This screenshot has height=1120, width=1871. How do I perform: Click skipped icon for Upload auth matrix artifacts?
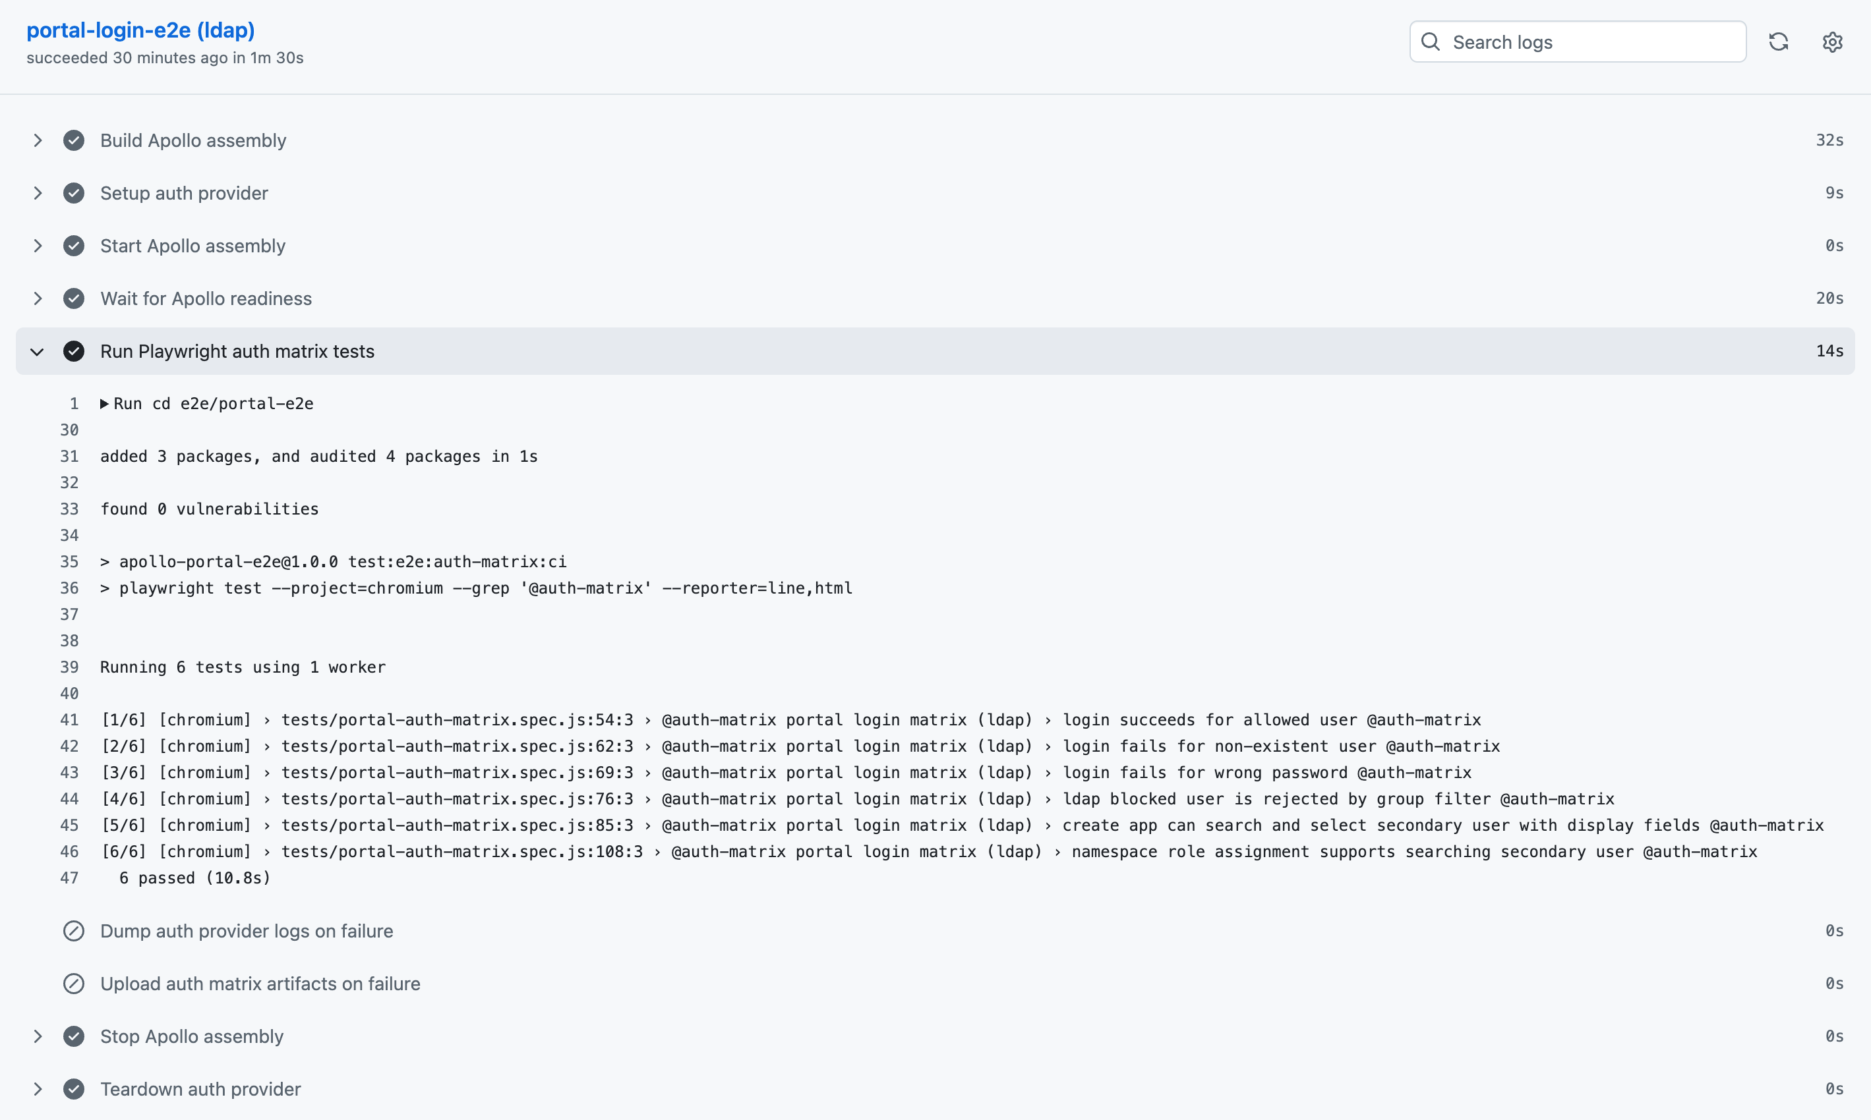pos(73,984)
